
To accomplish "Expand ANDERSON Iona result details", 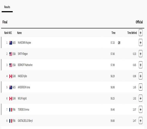I will coord(141,87).
